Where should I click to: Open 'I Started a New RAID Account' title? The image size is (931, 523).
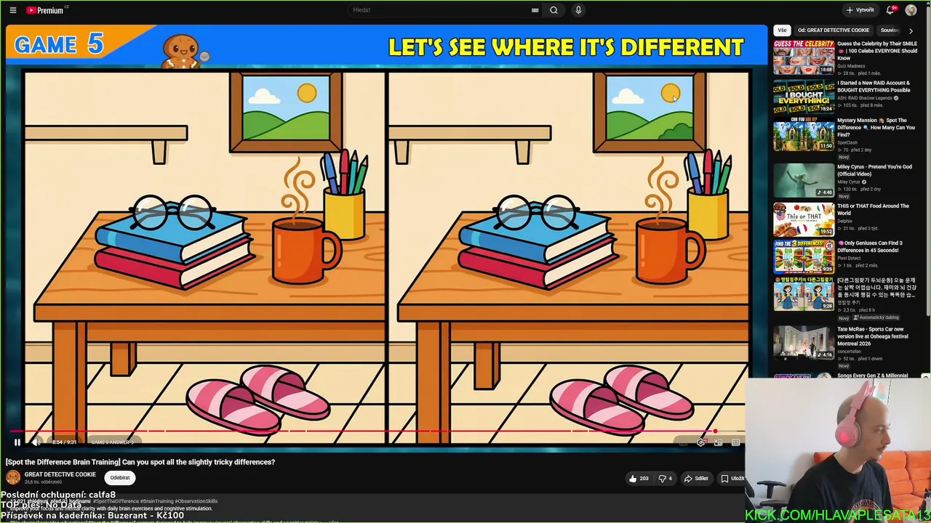tap(874, 86)
